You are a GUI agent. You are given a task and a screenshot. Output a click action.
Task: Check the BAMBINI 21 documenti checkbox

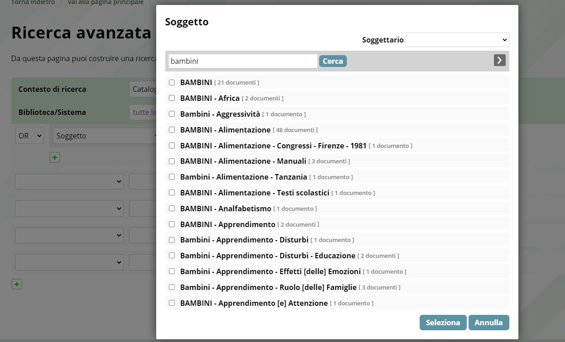tap(172, 82)
